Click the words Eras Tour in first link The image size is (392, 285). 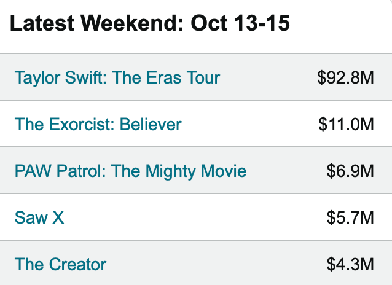pos(183,78)
